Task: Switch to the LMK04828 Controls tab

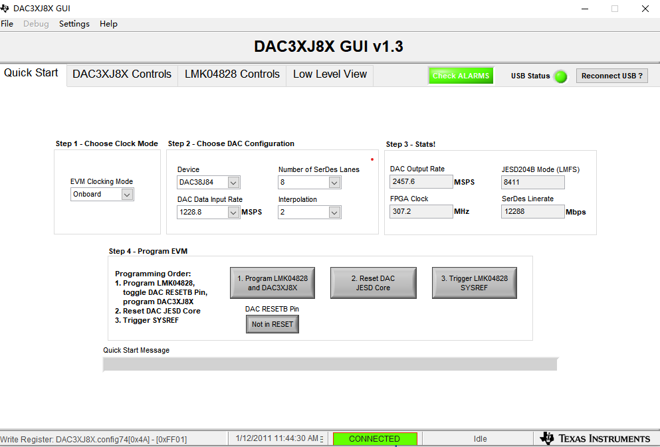Action: click(x=233, y=74)
